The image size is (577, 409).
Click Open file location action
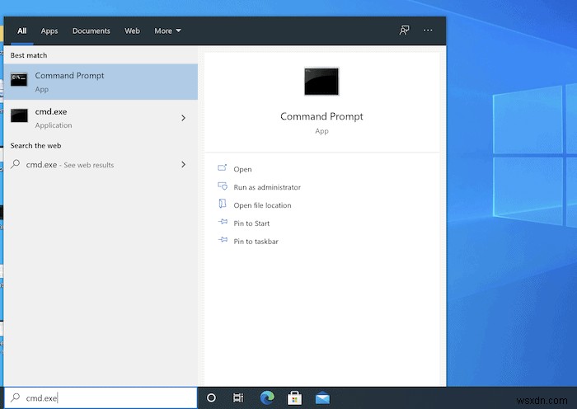coord(262,205)
